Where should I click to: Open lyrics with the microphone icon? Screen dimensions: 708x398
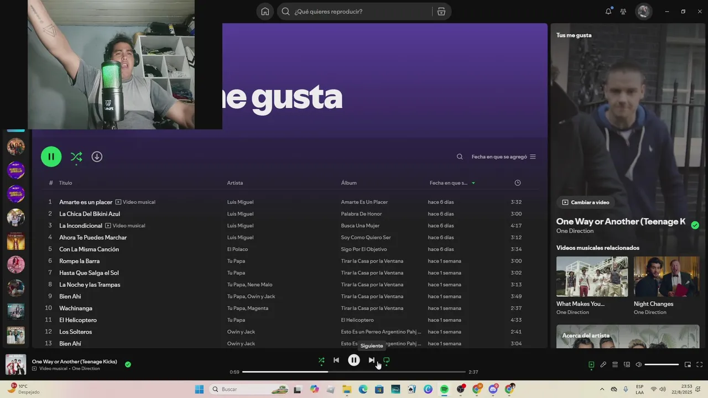[x=603, y=365]
